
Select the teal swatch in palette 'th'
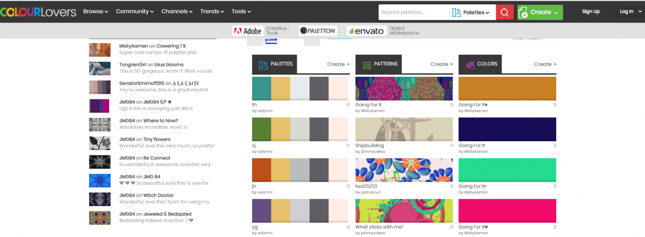261,88
